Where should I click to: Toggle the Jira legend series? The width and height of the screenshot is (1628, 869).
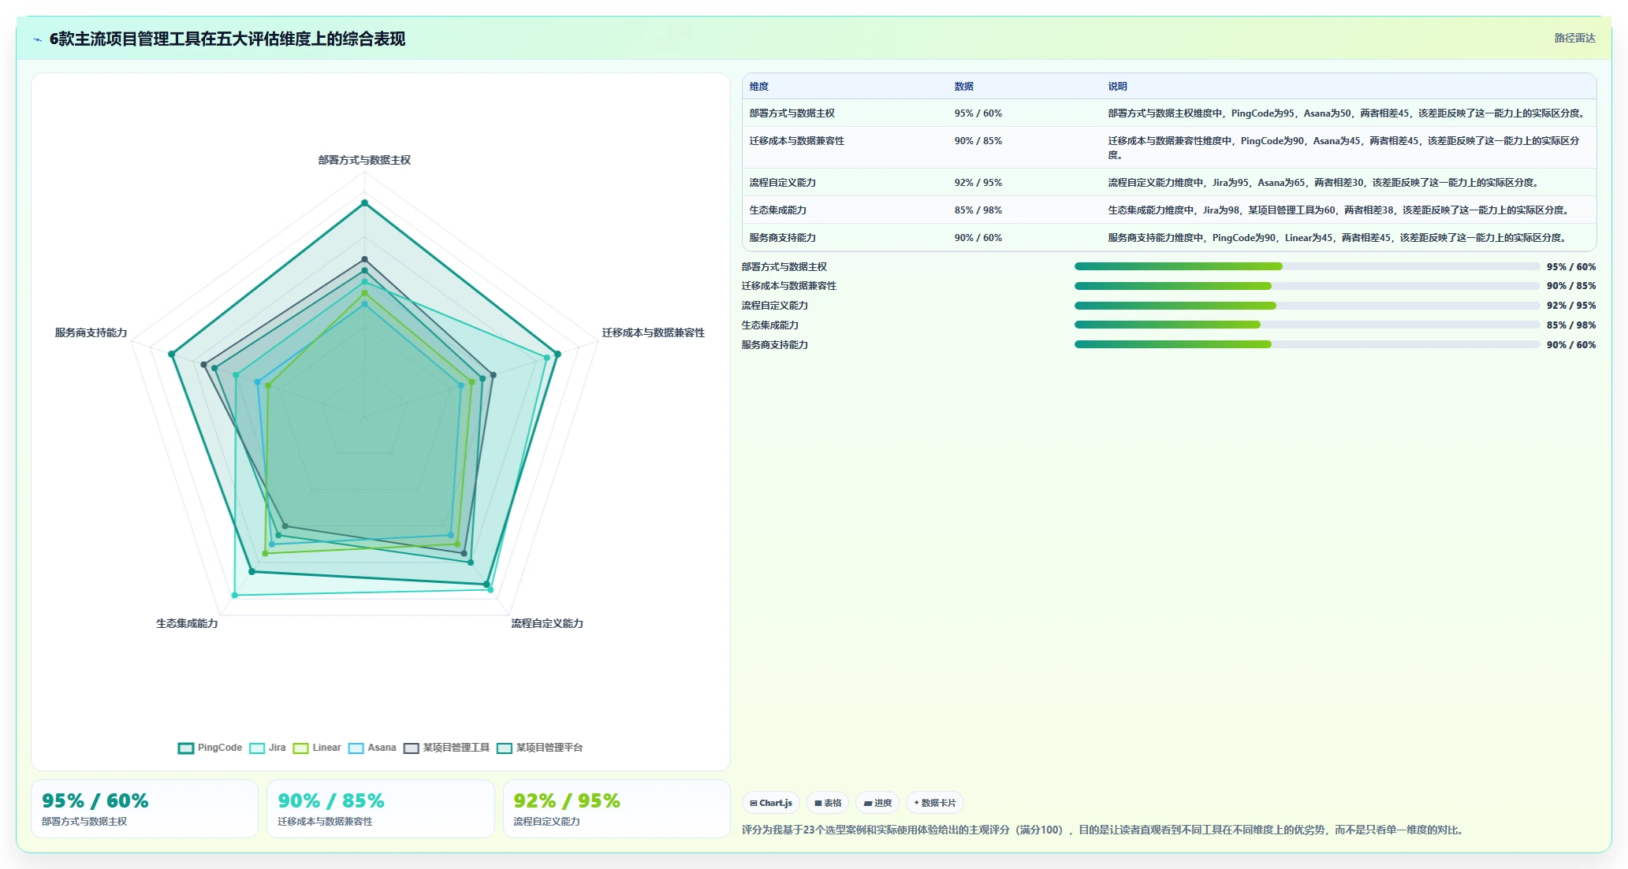[267, 748]
